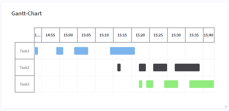Select the 15:20 time header cell
The height and width of the screenshot is (111, 229).
pyautogui.click(x=140, y=35)
